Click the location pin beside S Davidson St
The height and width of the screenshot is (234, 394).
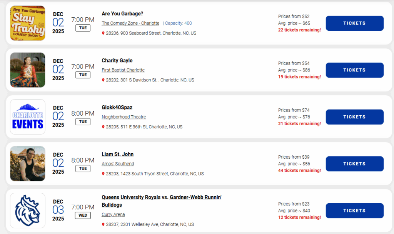[103, 80]
